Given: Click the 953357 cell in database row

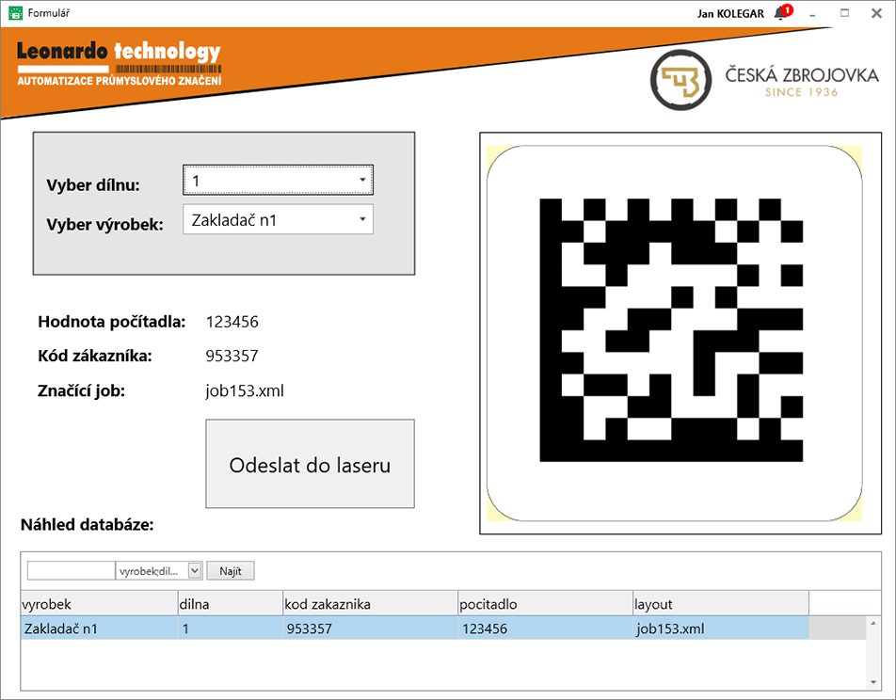Looking at the screenshot, I should pyautogui.click(x=370, y=628).
